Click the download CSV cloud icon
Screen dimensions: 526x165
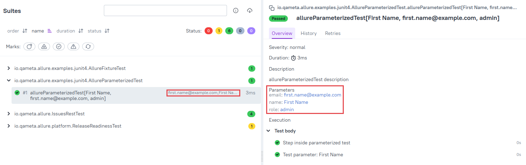tap(250, 10)
